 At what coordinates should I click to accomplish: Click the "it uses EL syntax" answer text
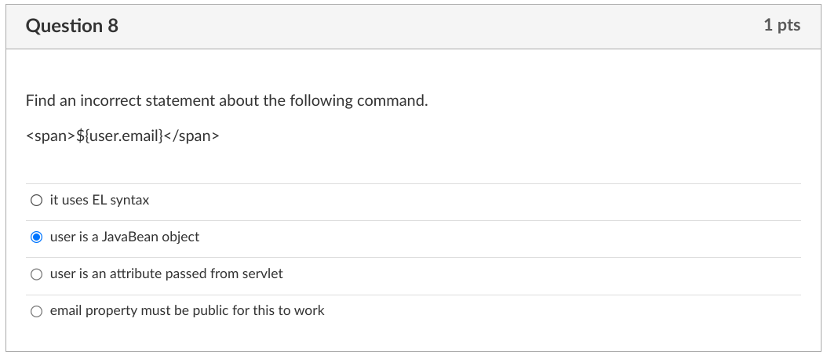click(99, 201)
